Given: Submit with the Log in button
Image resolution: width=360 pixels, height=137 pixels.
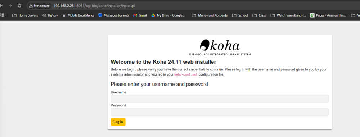Looking at the screenshot, I should [118, 122].
